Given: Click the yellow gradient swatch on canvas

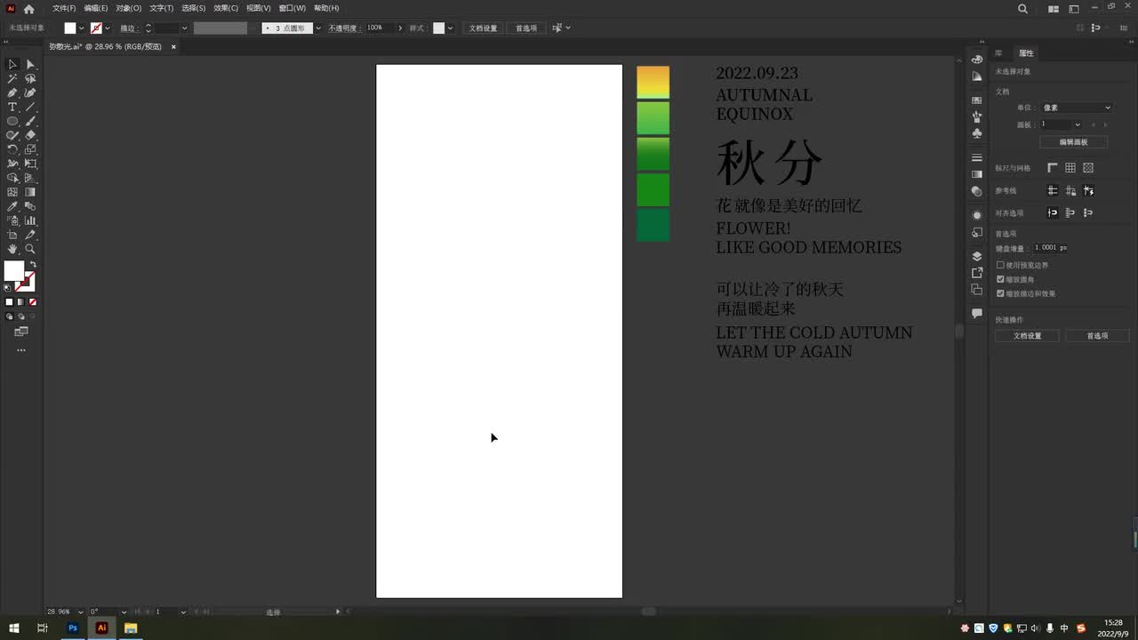Looking at the screenshot, I should pos(653,82).
